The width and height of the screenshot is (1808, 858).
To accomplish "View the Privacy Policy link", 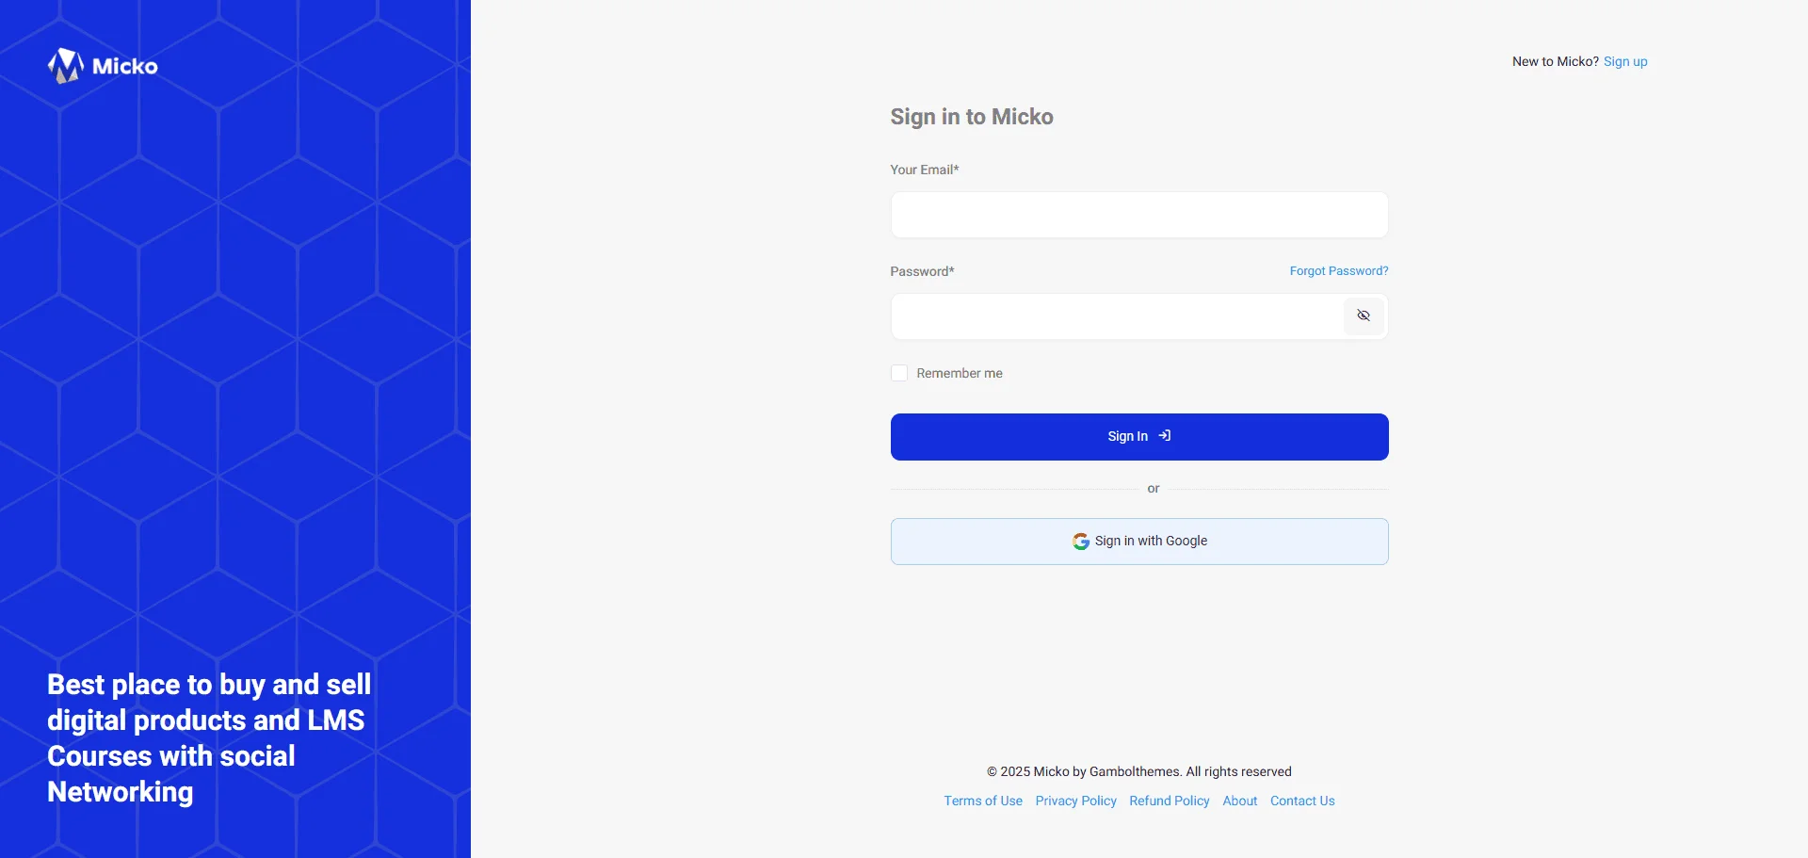I will pyautogui.click(x=1075, y=801).
